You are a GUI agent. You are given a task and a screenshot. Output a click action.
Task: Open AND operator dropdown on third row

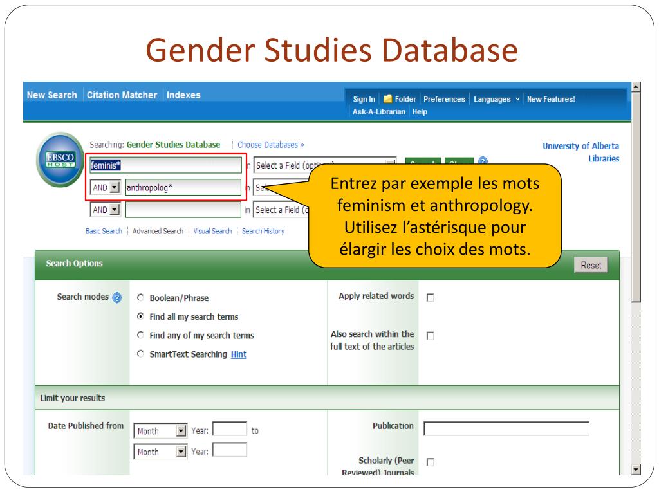tap(106, 210)
